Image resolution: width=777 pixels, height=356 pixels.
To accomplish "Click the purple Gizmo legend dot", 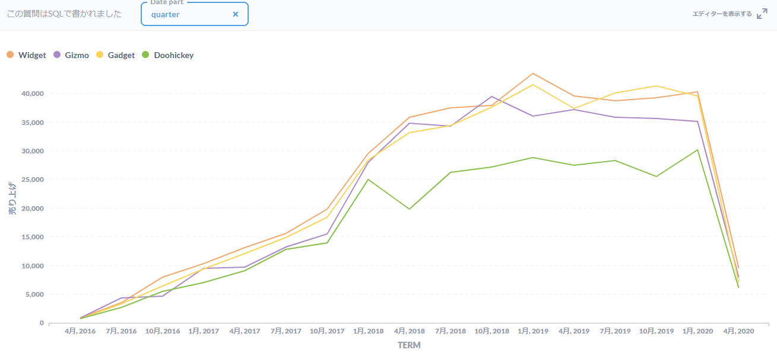I will coord(58,55).
